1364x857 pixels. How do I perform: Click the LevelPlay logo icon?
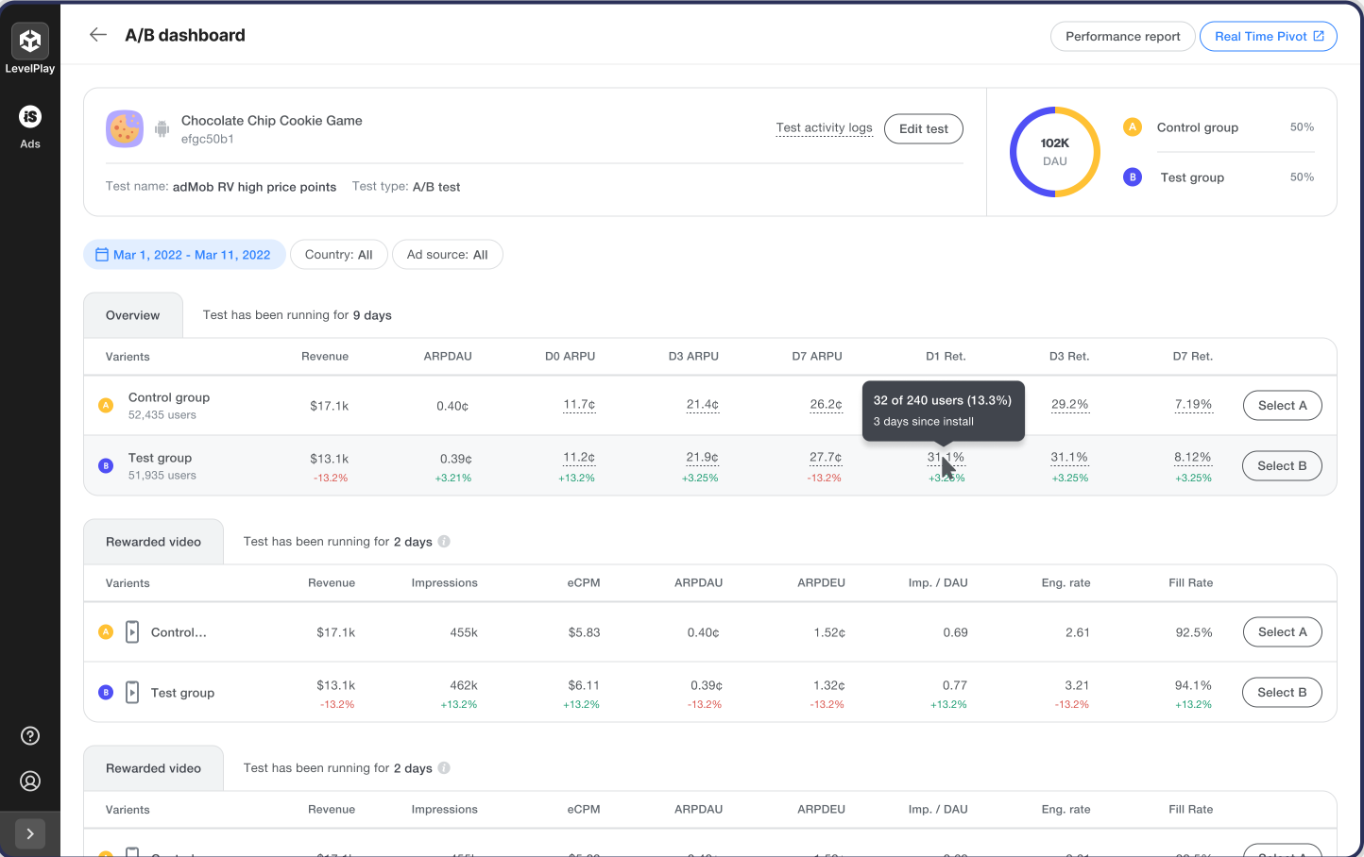(30, 41)
